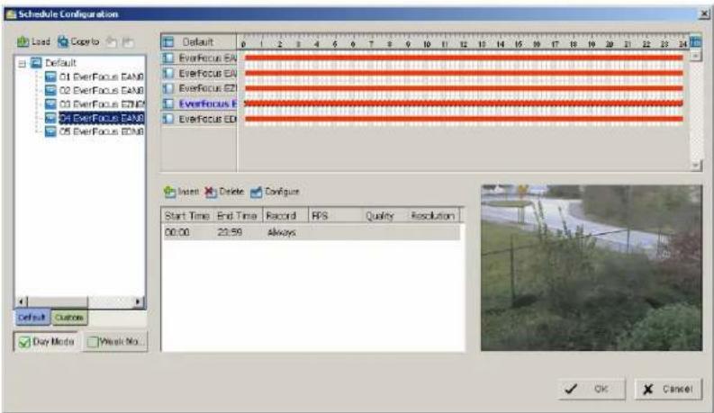714x413 pixels.
Task: Click camera icon next to 05 EverFocus
Action: [50, 131]
